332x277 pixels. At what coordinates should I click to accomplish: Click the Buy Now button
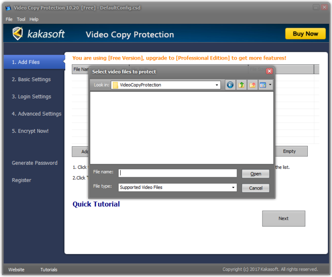pyautogui.click(x=305, y=34)
